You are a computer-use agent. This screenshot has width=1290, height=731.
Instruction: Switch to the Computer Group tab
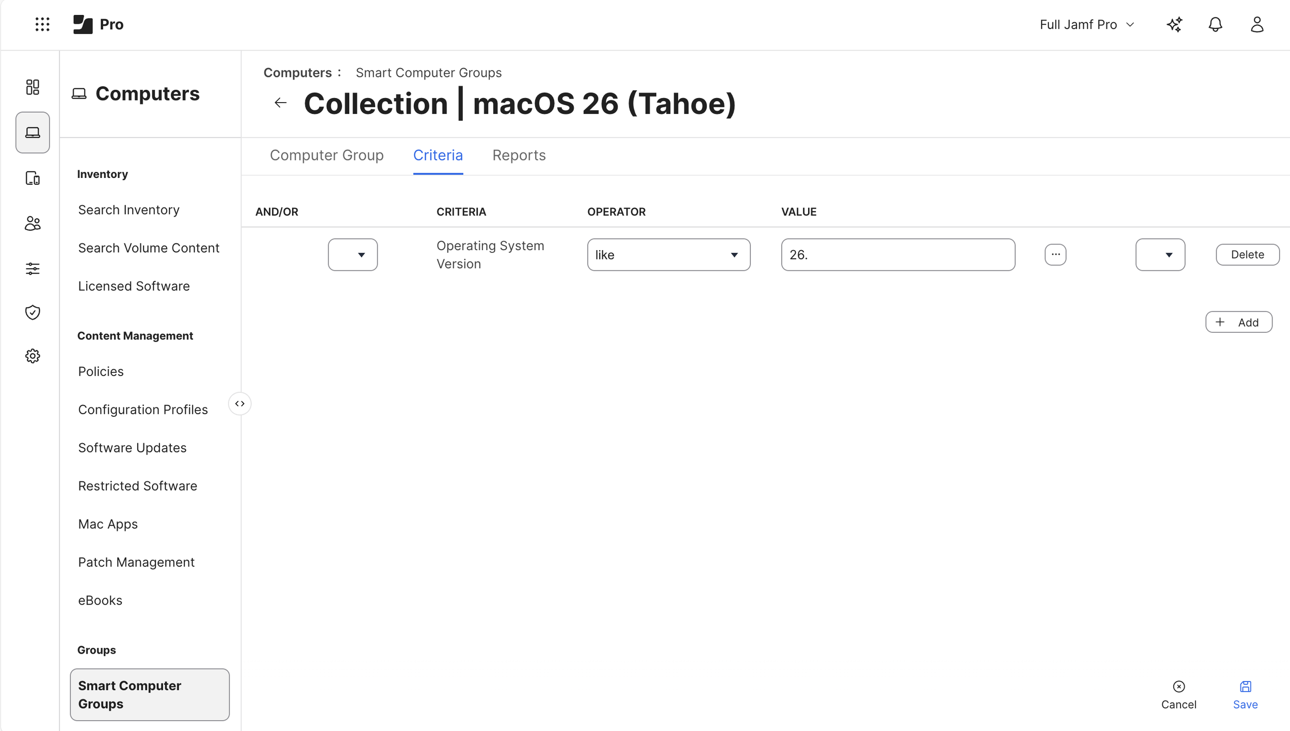327,155
